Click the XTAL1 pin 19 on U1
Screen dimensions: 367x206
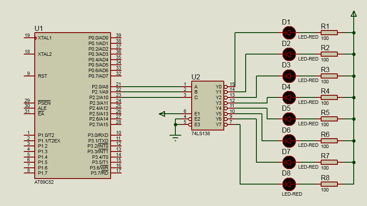[45, 38]
